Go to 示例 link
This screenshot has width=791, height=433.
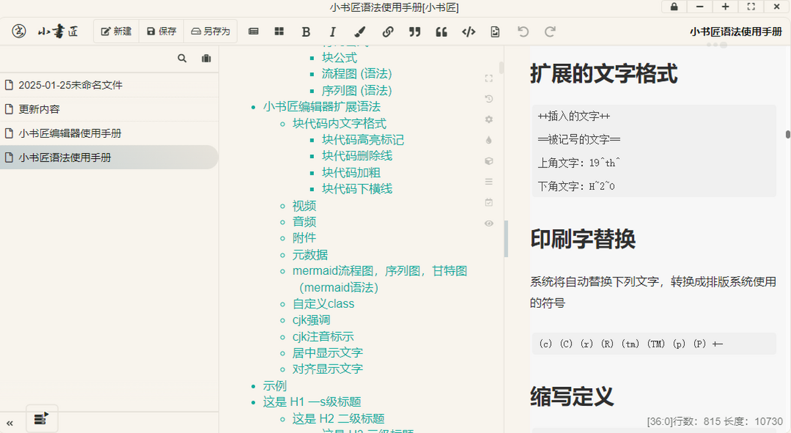click(275, 386)
